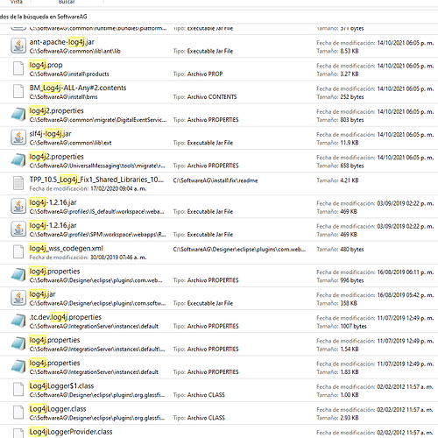Screen dimensions: 438x438
Task: Open the Log4jLogger.class file name
Action: [x=58, y=409]
